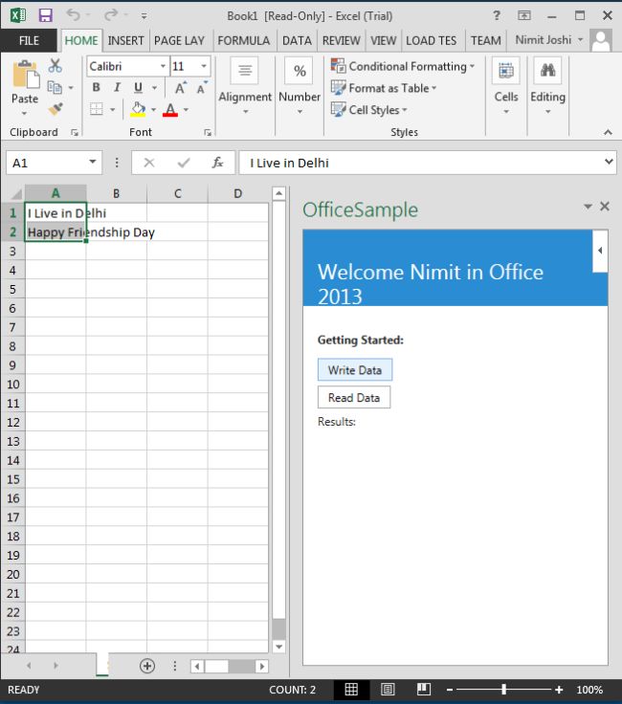Click in the formula bar text field
622x704 pixels.
coord(421,163)
